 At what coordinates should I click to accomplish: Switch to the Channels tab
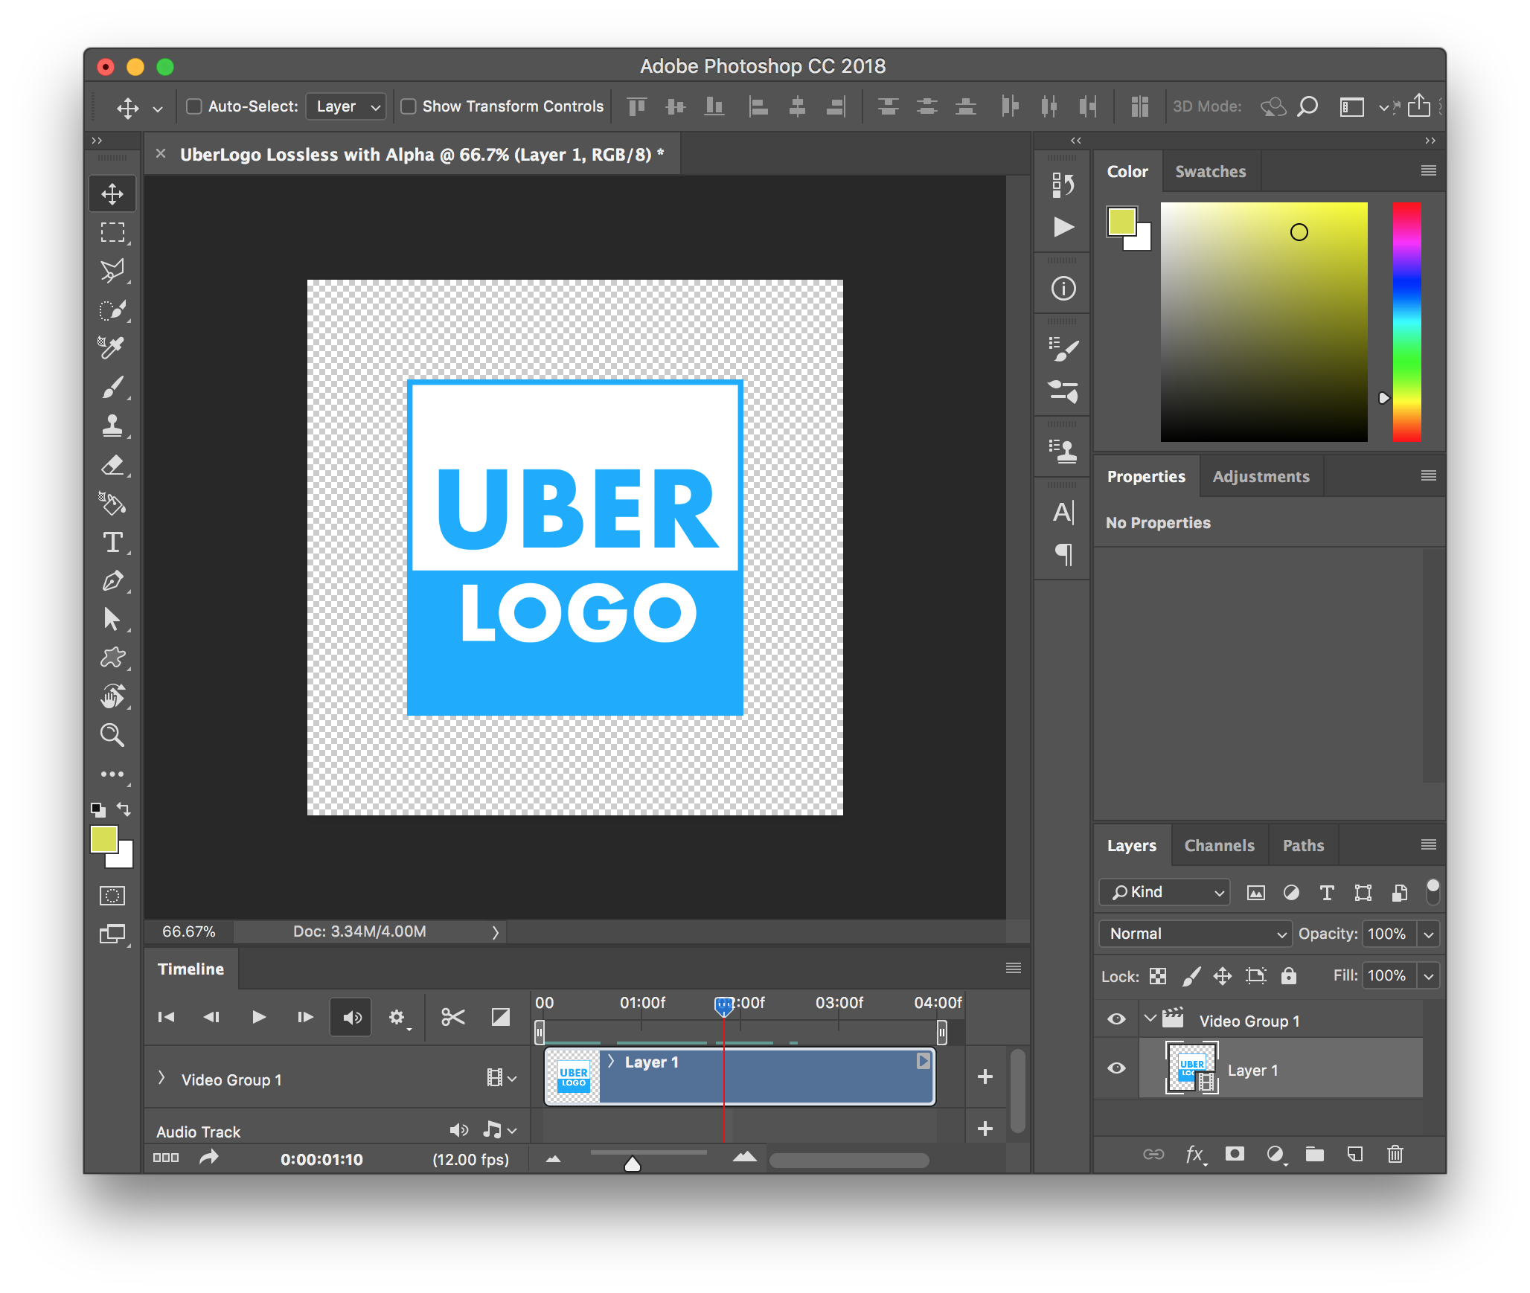1219,846
